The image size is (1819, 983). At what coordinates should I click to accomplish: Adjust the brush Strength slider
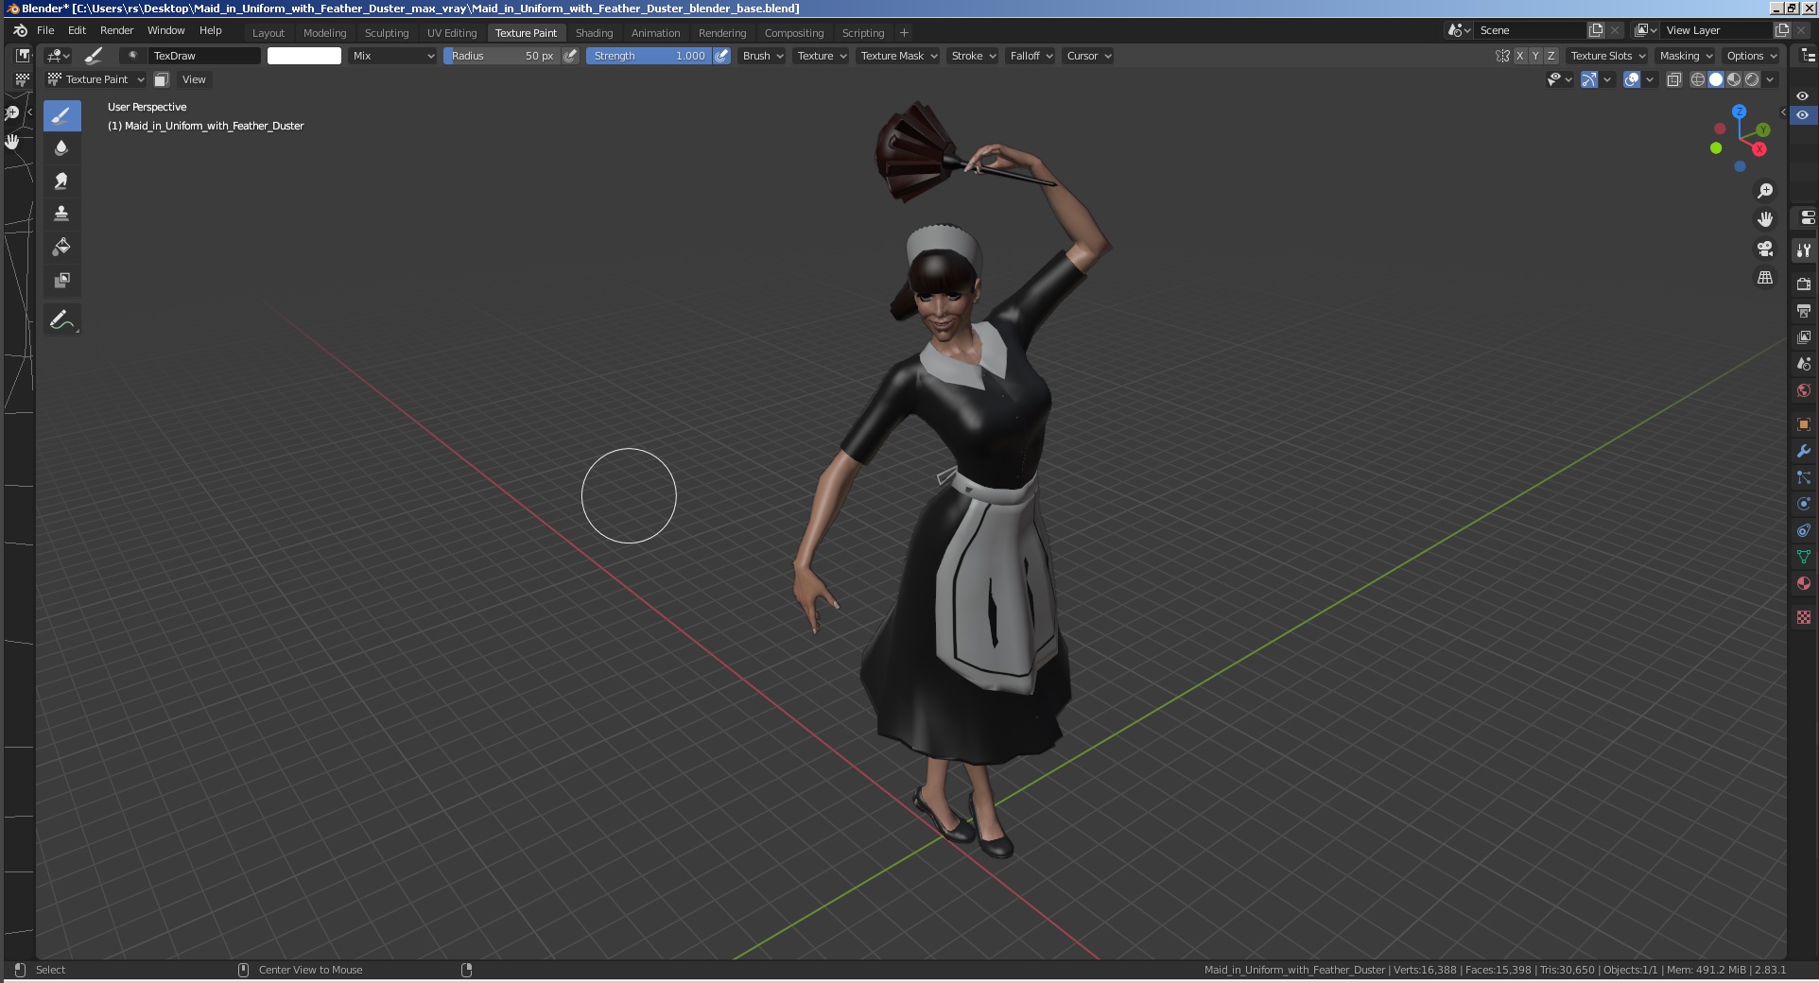[x=649, y=56]
